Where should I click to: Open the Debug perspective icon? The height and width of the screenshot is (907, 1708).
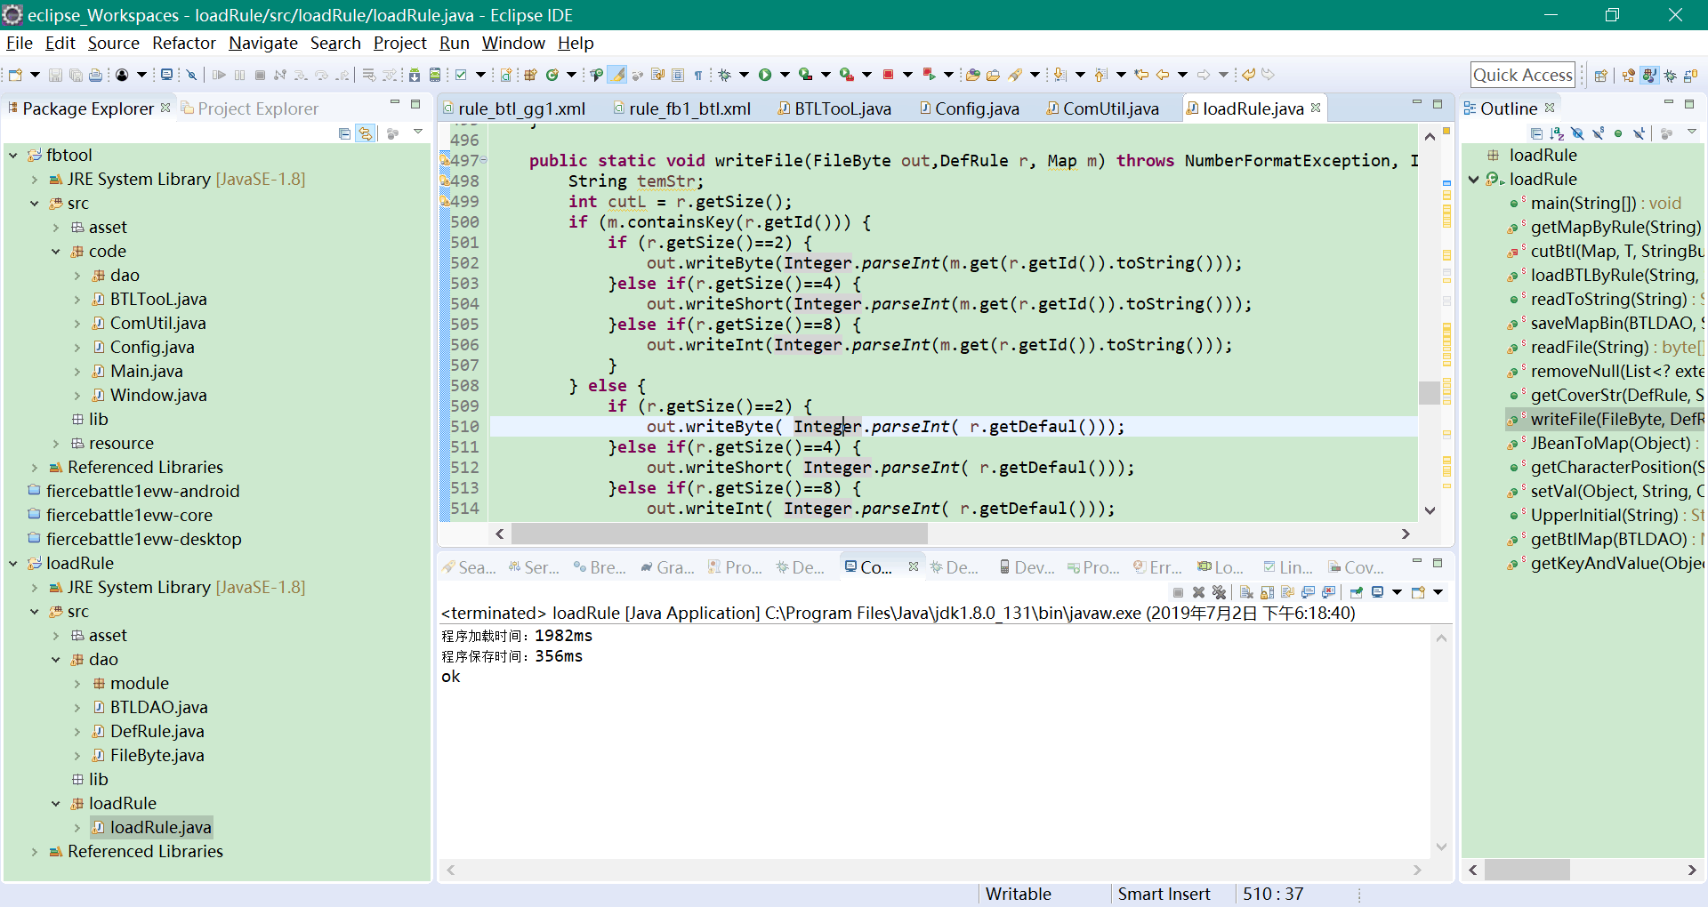(x=1671, y=76)
